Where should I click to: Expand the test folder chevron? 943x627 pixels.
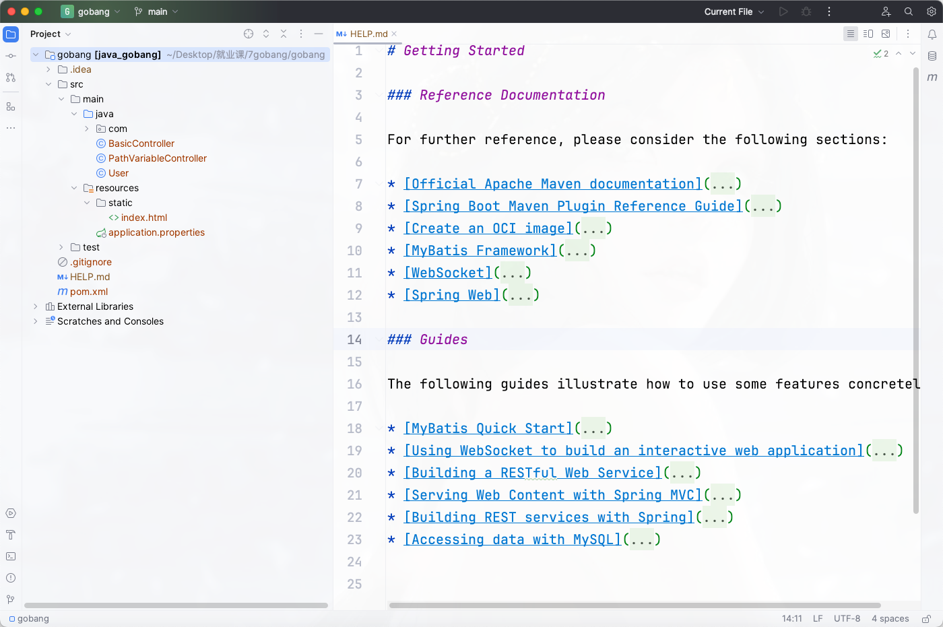61,247
